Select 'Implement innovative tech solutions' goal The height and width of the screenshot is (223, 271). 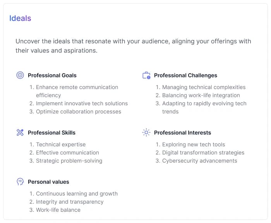point(82,103)
